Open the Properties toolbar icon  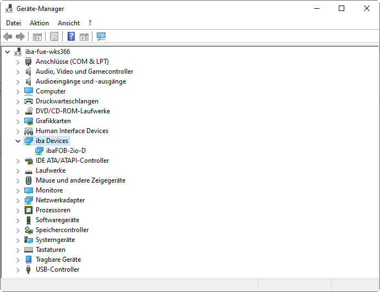pyautogui.click(x=54, y=37)
